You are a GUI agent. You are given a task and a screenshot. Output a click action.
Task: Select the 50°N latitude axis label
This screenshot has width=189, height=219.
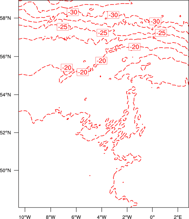tap(6, 171)
